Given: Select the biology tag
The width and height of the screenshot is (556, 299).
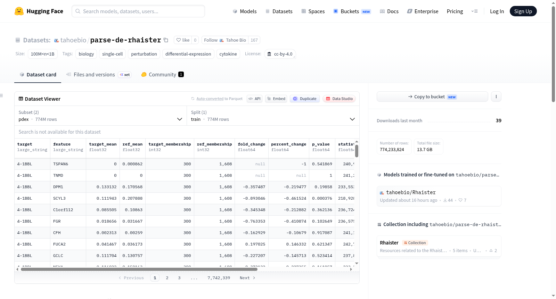Looking at the screenshot, I should coord(86,54).
